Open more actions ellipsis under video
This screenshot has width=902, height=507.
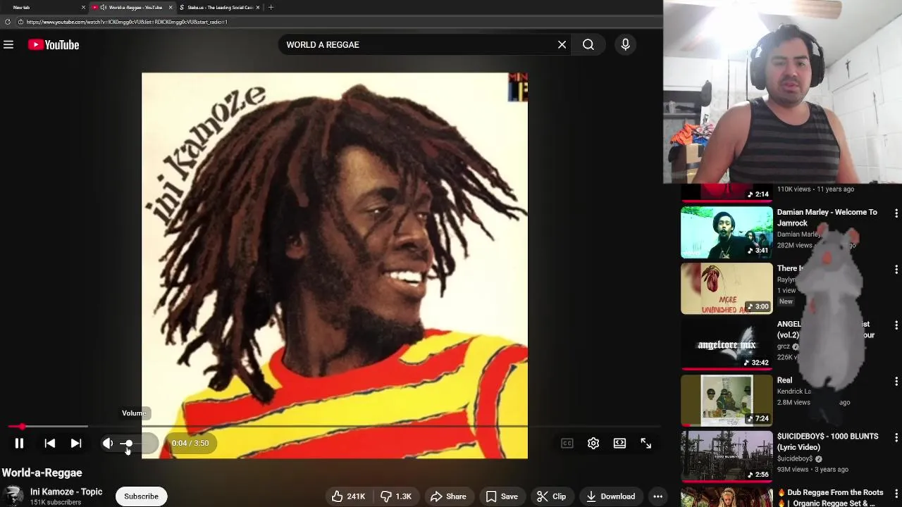click(x=657, y=496)
